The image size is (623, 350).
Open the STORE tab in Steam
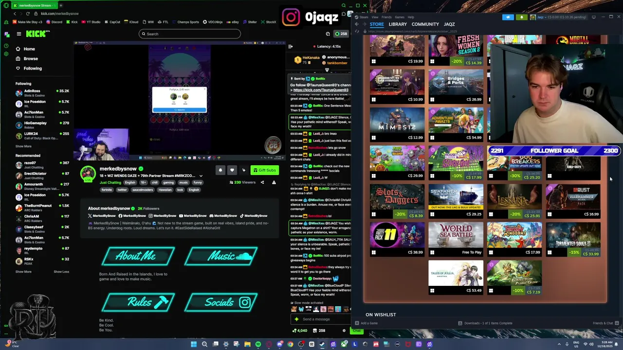click(x=377, y=24)
